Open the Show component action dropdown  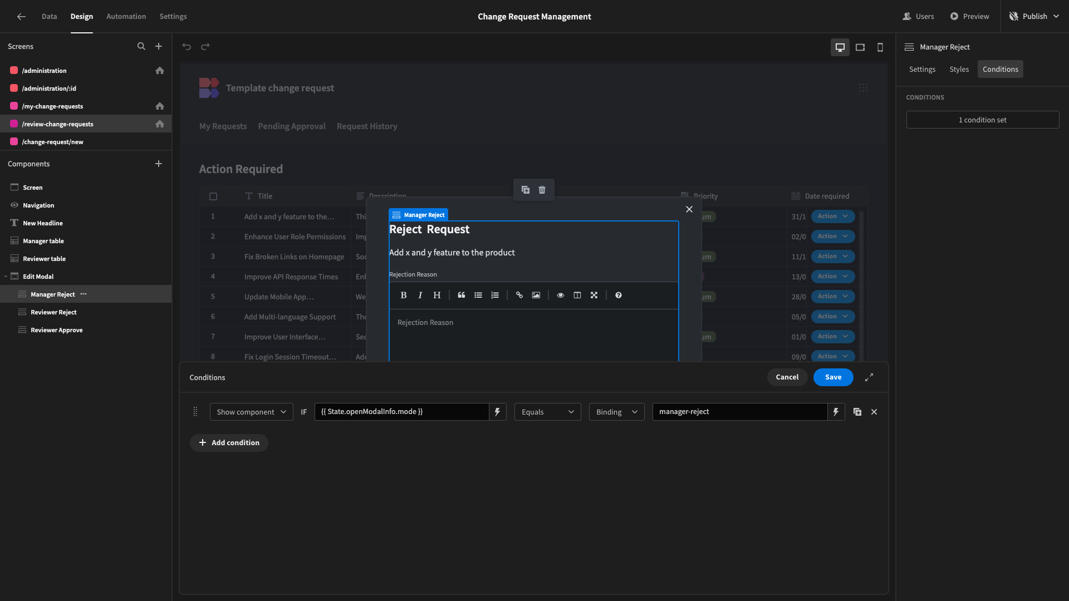(252, 412)
